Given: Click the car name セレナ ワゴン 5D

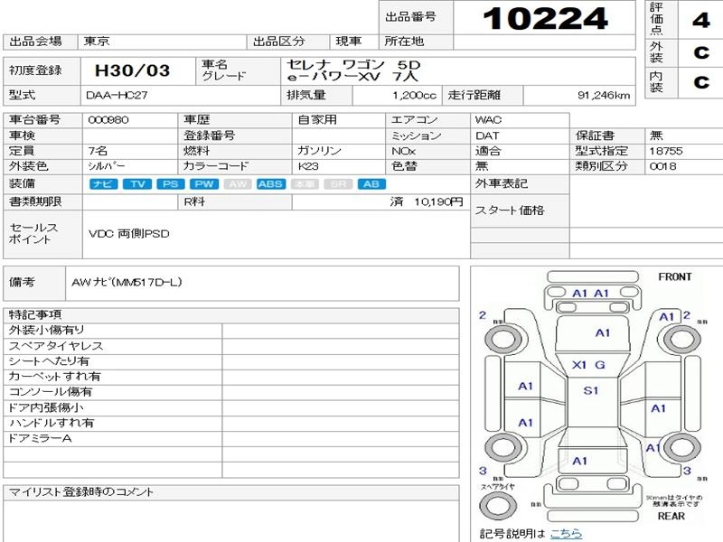Looking at the screenshot, I should (353, 64).
